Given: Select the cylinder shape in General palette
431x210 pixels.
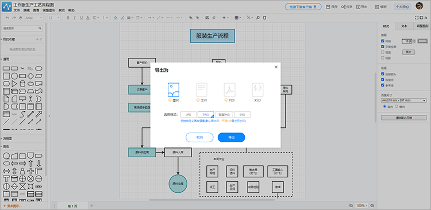Looking at the screenshot, I should (22, 83).
